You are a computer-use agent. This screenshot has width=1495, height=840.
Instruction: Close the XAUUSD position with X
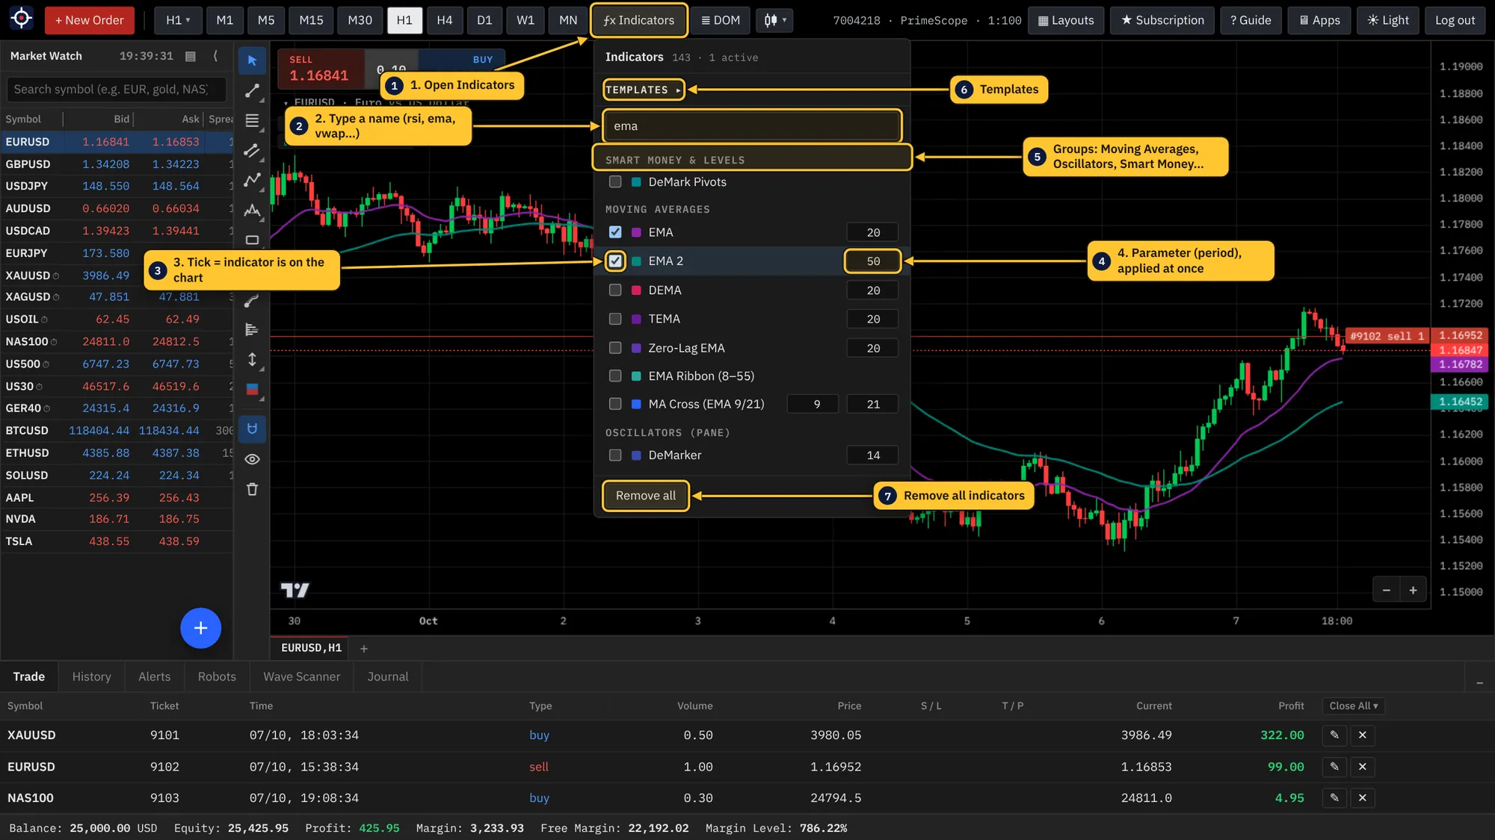click(1363, 735)
